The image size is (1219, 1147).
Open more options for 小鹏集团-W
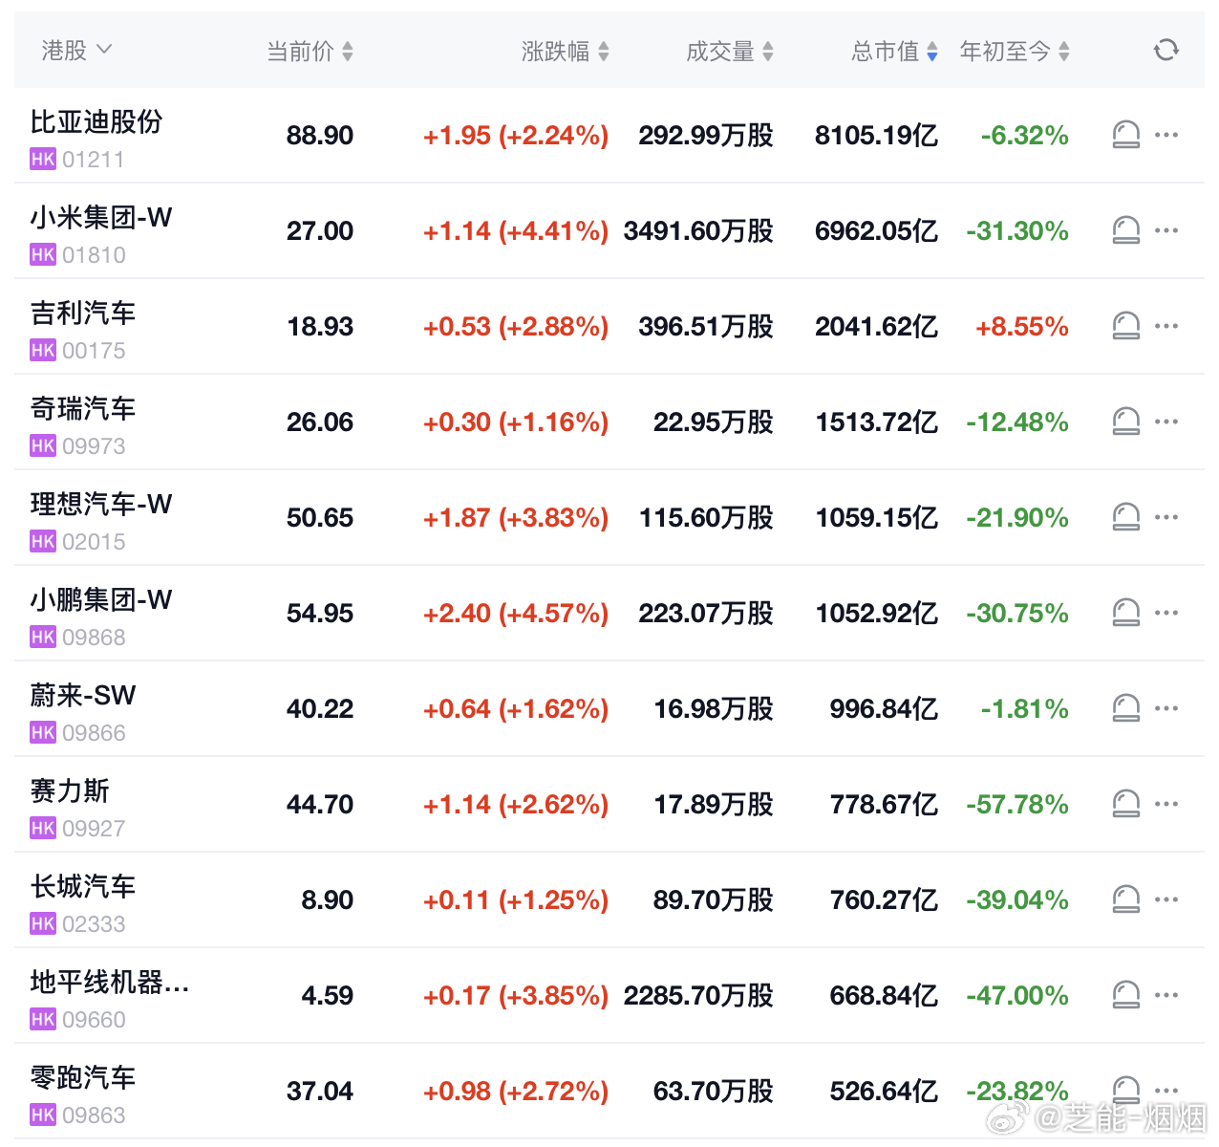click(x=1166, y=613)
